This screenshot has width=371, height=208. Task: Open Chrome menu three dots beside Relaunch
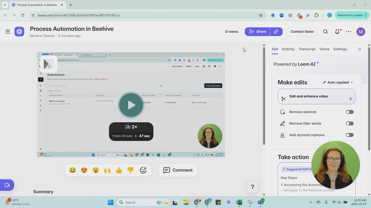(x=365, y=15)
